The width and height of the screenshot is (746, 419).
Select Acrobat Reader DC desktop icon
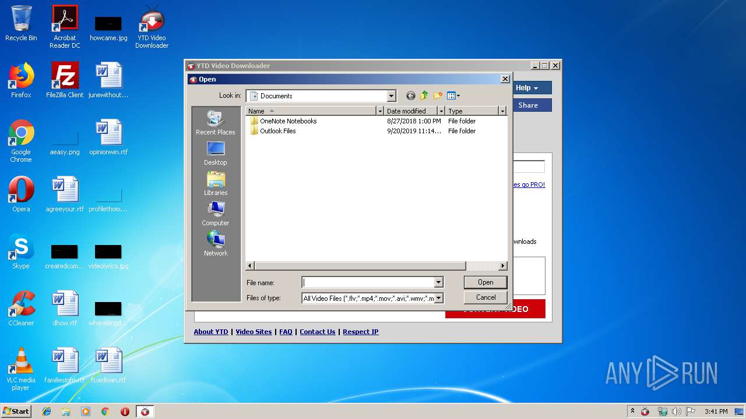pyautogui.click(x=65, y=27)
